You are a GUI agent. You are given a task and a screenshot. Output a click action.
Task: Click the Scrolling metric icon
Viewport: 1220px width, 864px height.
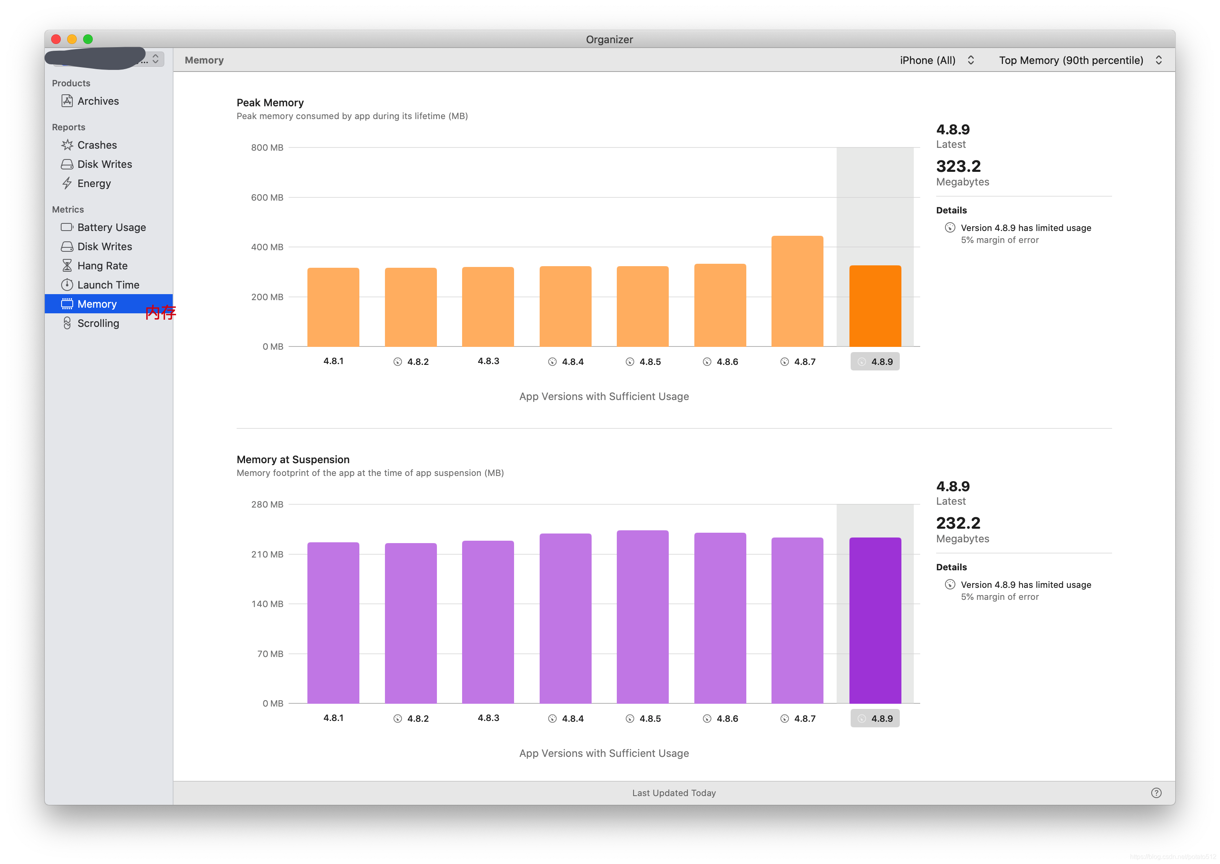click(67, 323)
